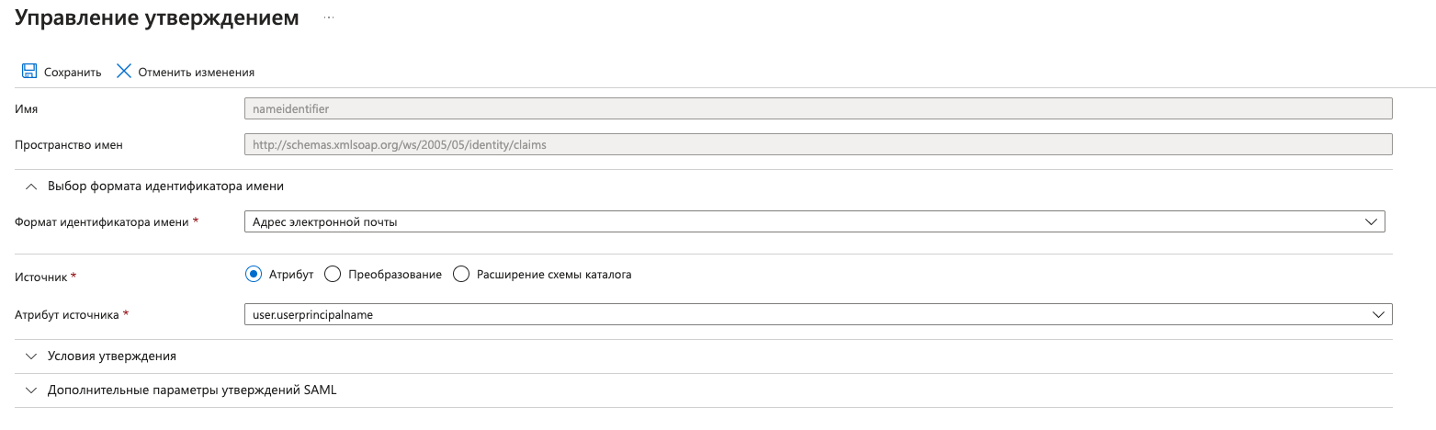Select the 'Атрибут' radio button
This screenshot has width=1436, height=430.
[x=254, y=274]
